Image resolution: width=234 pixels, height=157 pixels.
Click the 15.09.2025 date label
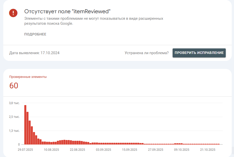[x=130, y=150]
